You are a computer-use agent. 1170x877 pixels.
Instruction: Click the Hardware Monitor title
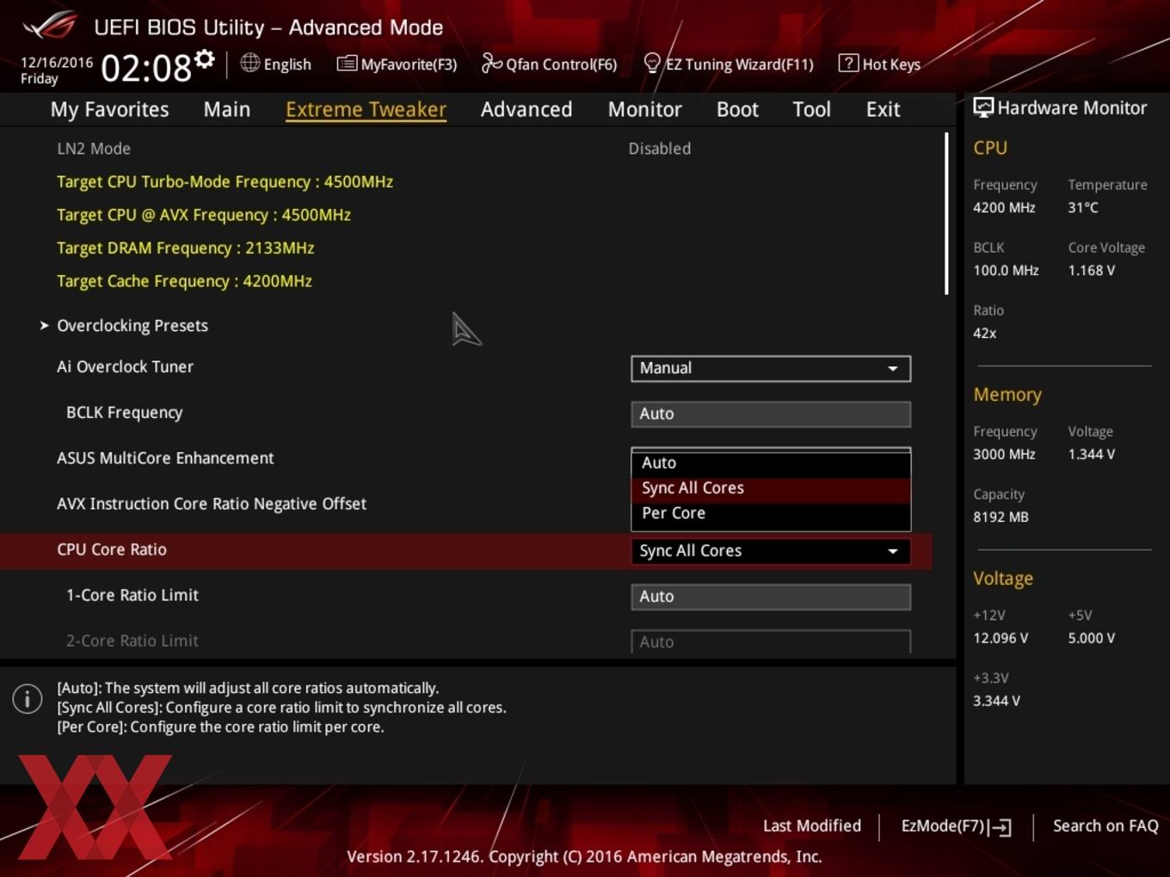(x=1072, y=107)
